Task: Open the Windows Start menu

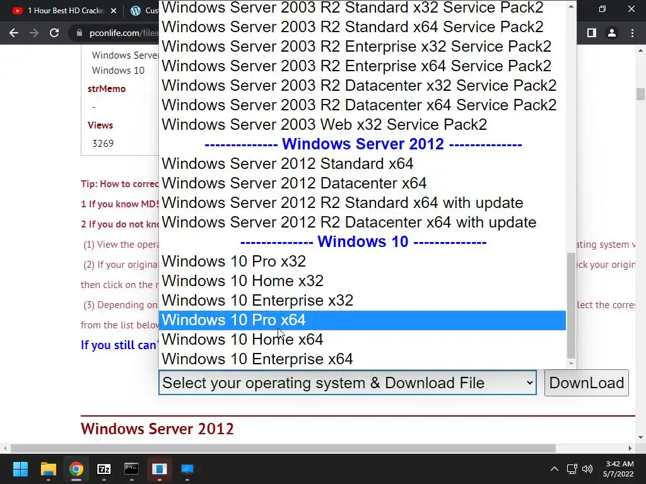Action: [x=20, y=469]
